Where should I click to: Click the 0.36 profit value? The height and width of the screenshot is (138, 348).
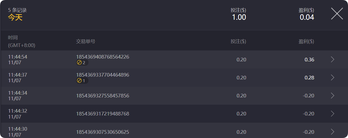(x=309, y=60)
